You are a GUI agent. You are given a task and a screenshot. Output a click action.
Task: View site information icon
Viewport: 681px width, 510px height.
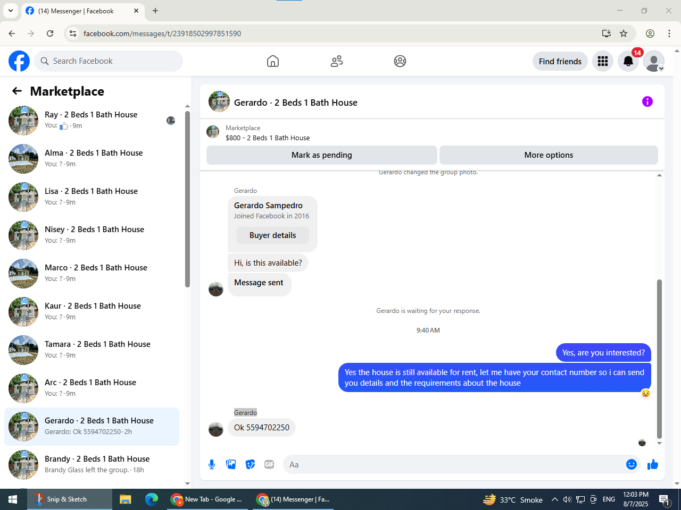73,33
